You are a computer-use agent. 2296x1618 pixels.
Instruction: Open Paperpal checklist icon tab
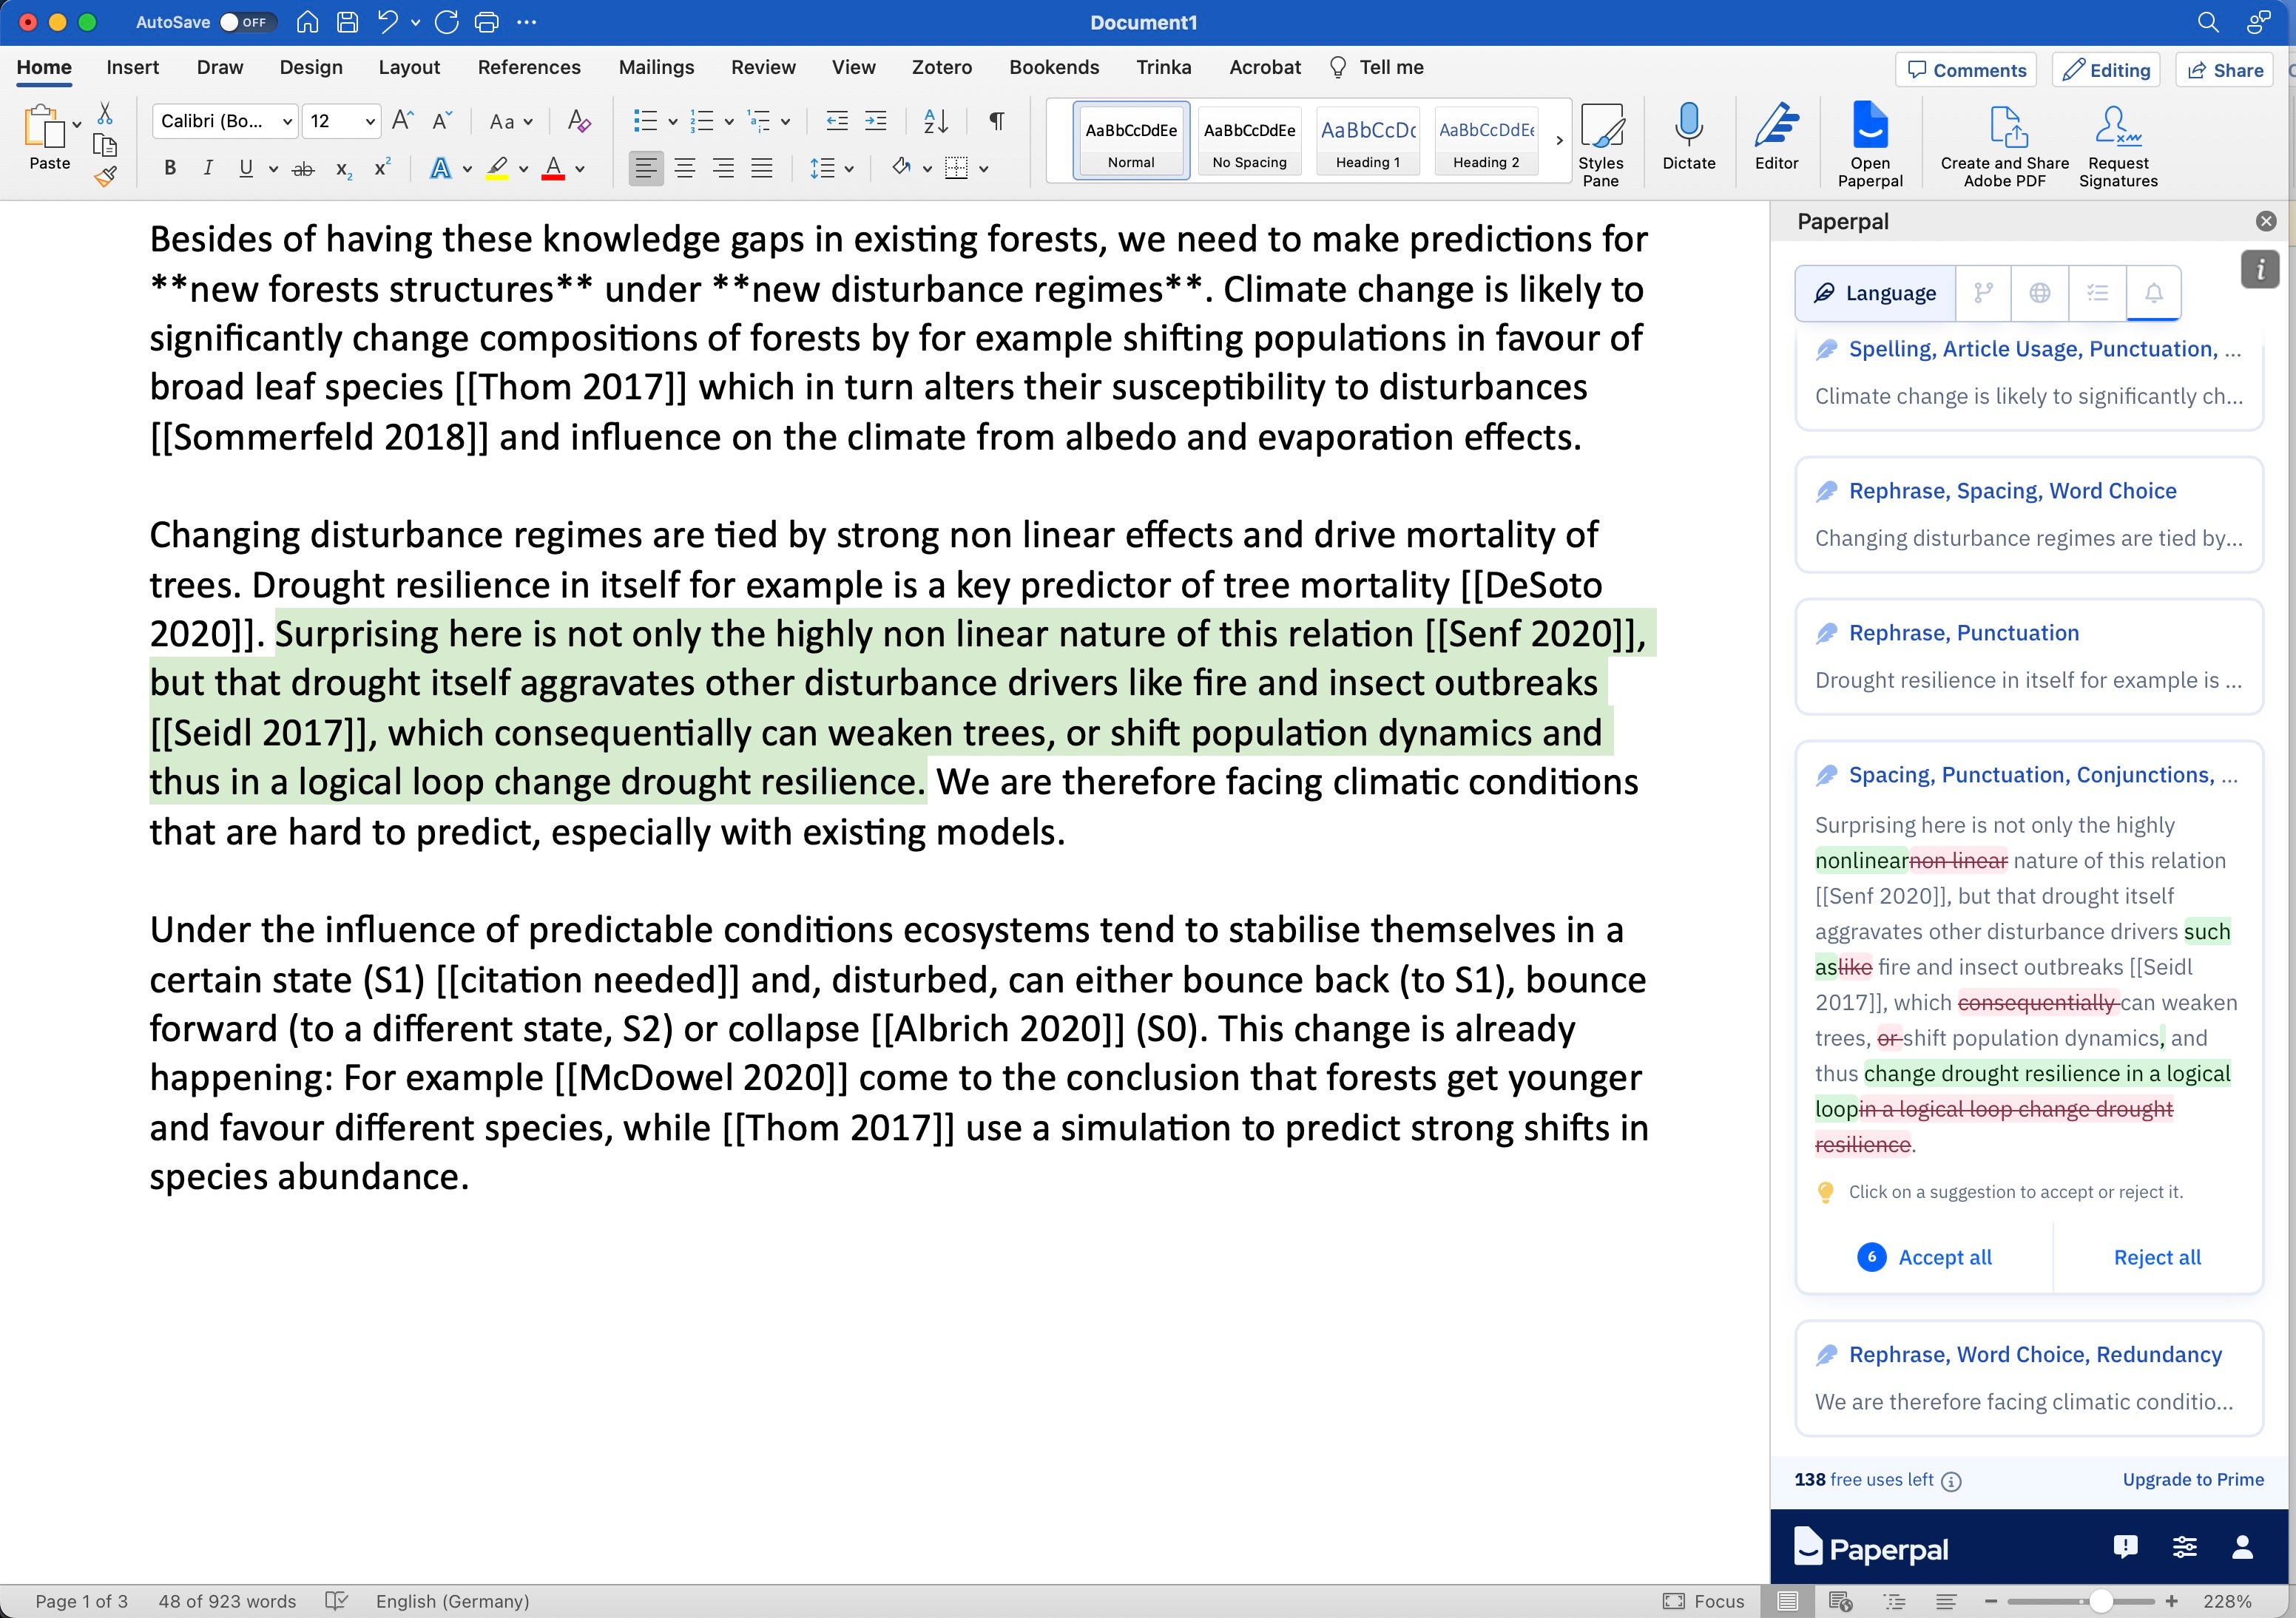(x=2097, y=293)
